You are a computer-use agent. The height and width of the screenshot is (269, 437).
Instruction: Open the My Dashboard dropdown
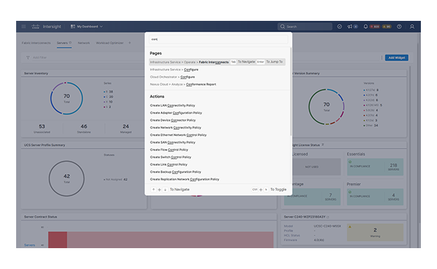coord(87,26)
